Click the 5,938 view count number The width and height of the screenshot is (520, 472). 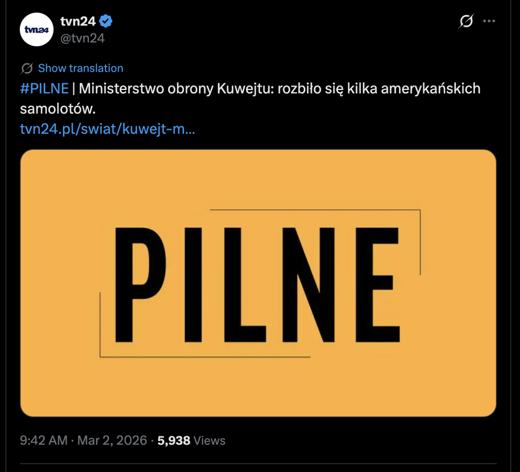tap(174, 440)
